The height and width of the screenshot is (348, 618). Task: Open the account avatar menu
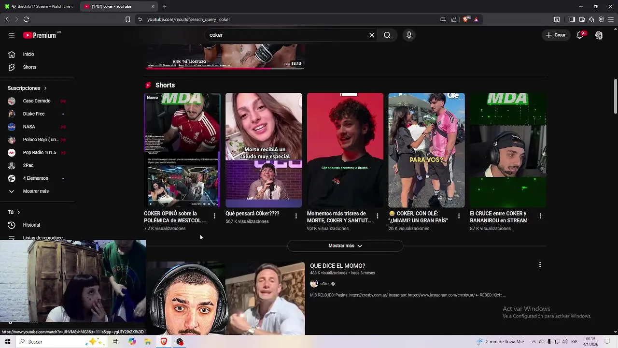click(599, 35)
